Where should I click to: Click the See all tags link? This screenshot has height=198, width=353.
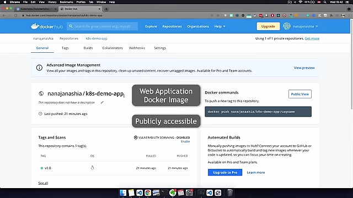click(x=43, y=183)
